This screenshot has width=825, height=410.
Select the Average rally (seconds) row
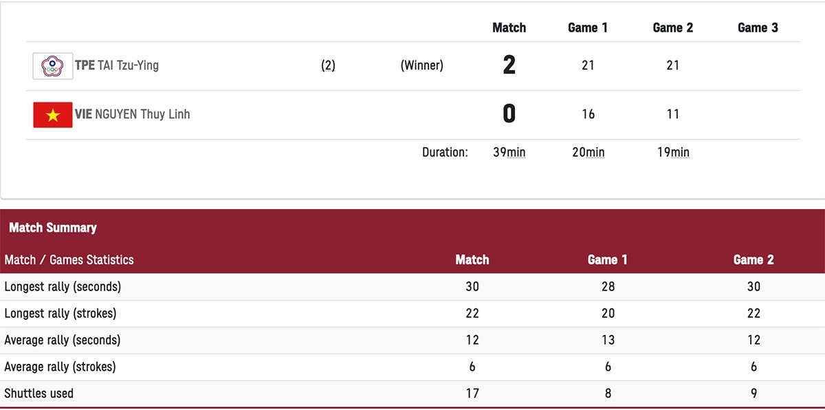[412, 341]
